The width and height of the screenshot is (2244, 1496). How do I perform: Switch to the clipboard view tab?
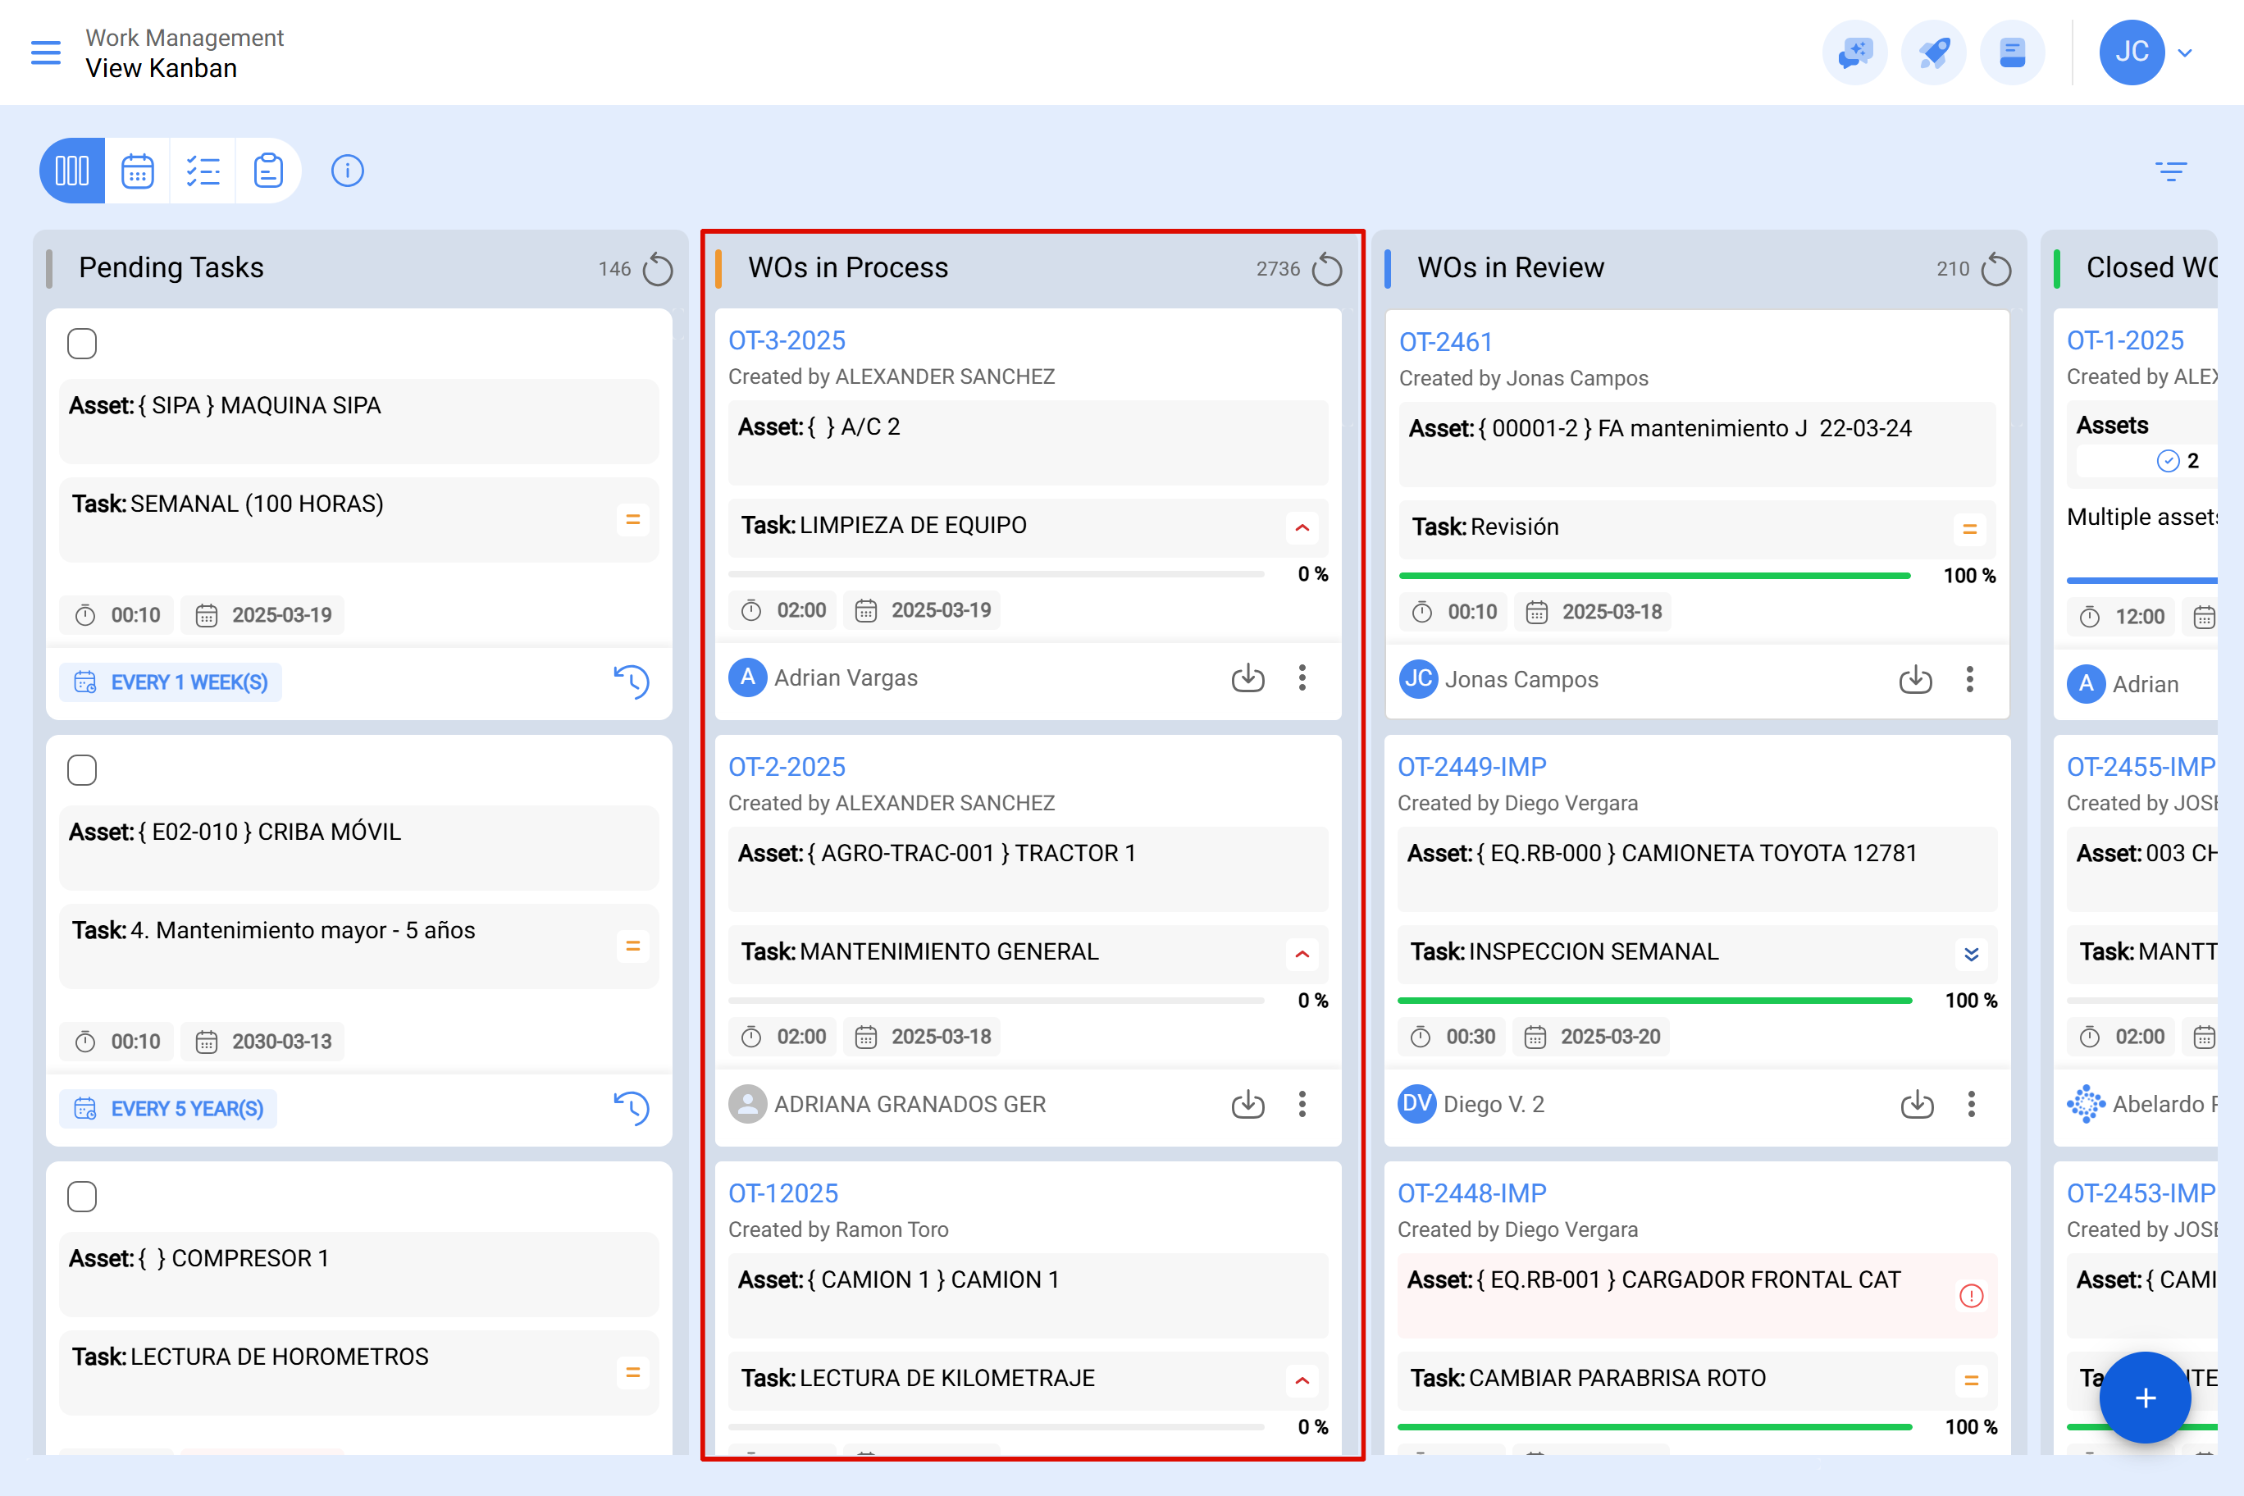click(268, 171)
